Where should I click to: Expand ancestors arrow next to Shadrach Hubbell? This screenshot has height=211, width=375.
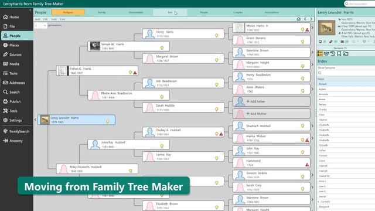(312, 126)
